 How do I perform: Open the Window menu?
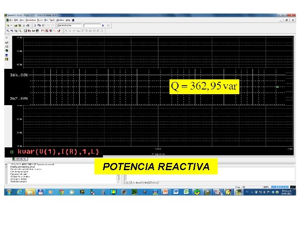(x=60, y=20)
